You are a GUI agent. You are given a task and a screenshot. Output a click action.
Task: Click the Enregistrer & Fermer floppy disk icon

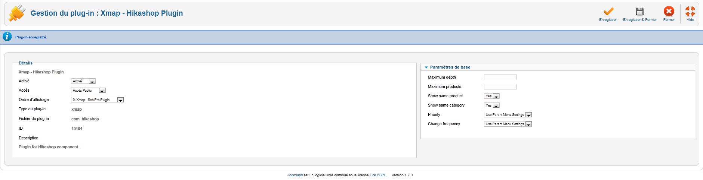[640, 12]
